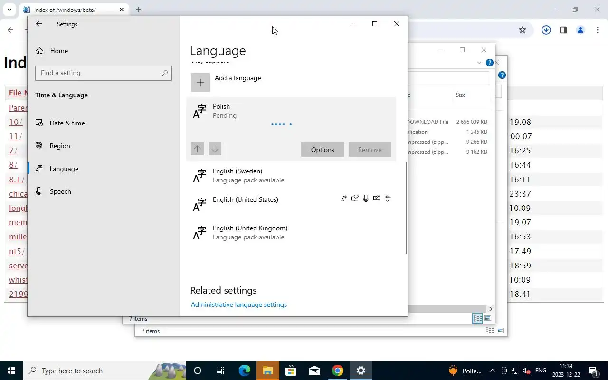Image resolution: width=608 pixels, height=380 pixels.
Task: Open Chrome profile avatar
Action: (580, 30)
